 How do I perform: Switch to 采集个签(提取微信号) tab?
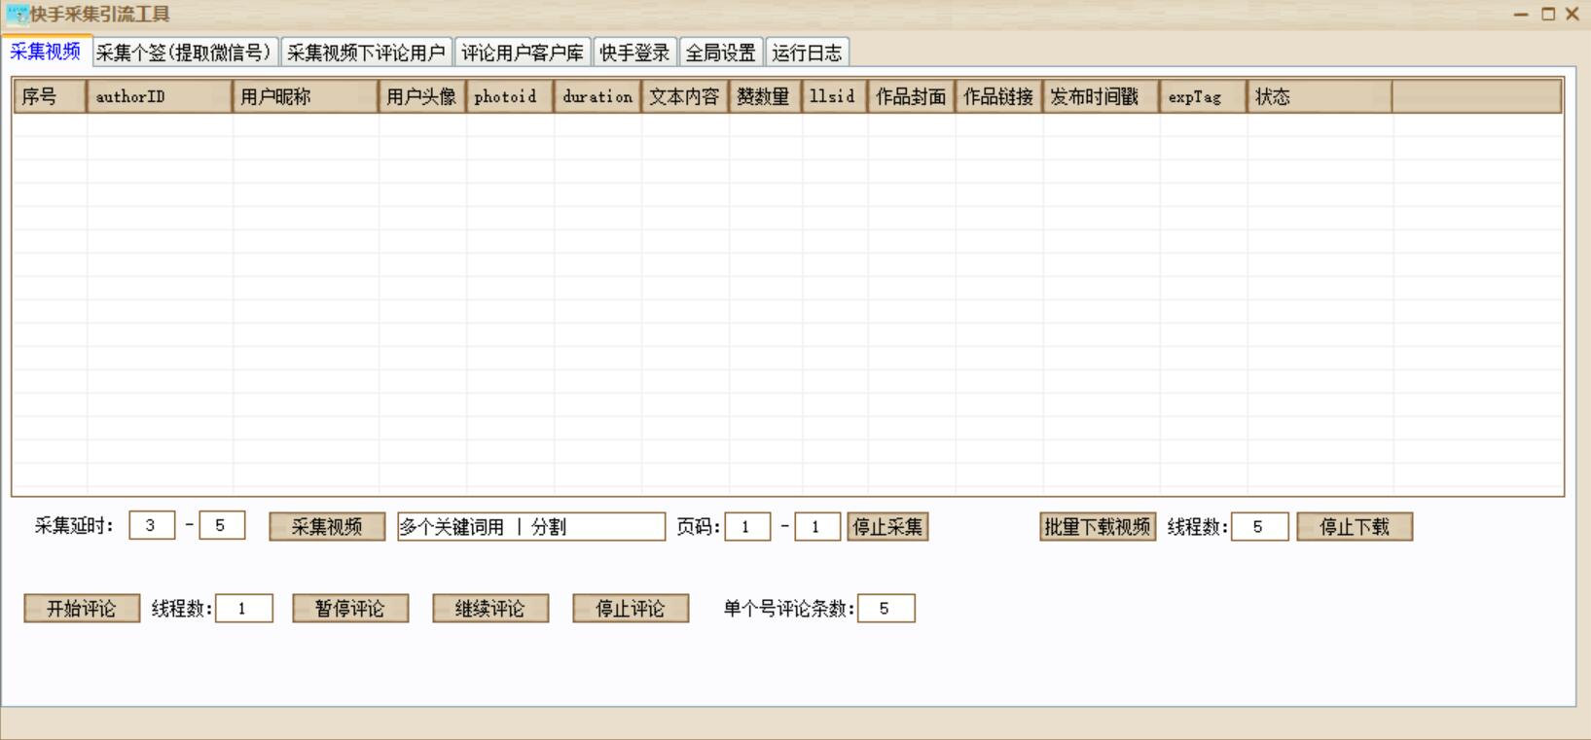point(185,53)
